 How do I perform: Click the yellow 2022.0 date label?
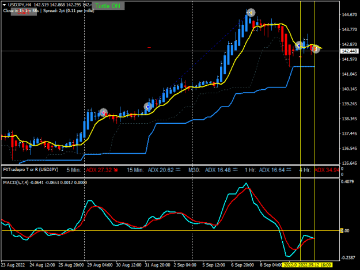(x=290, y=265)
